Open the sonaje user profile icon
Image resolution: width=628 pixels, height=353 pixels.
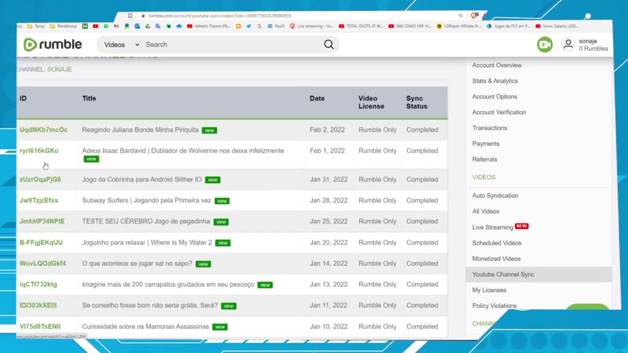(568, 45)
